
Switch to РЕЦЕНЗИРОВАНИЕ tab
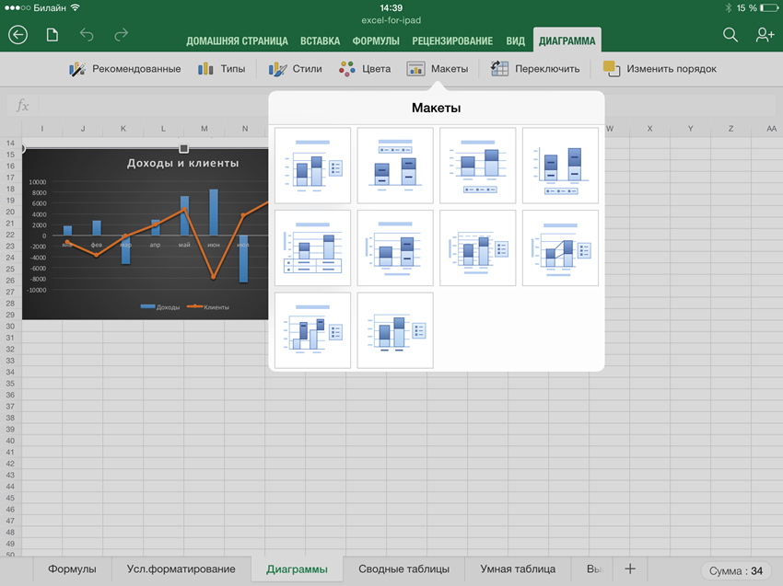click(452, 40)
